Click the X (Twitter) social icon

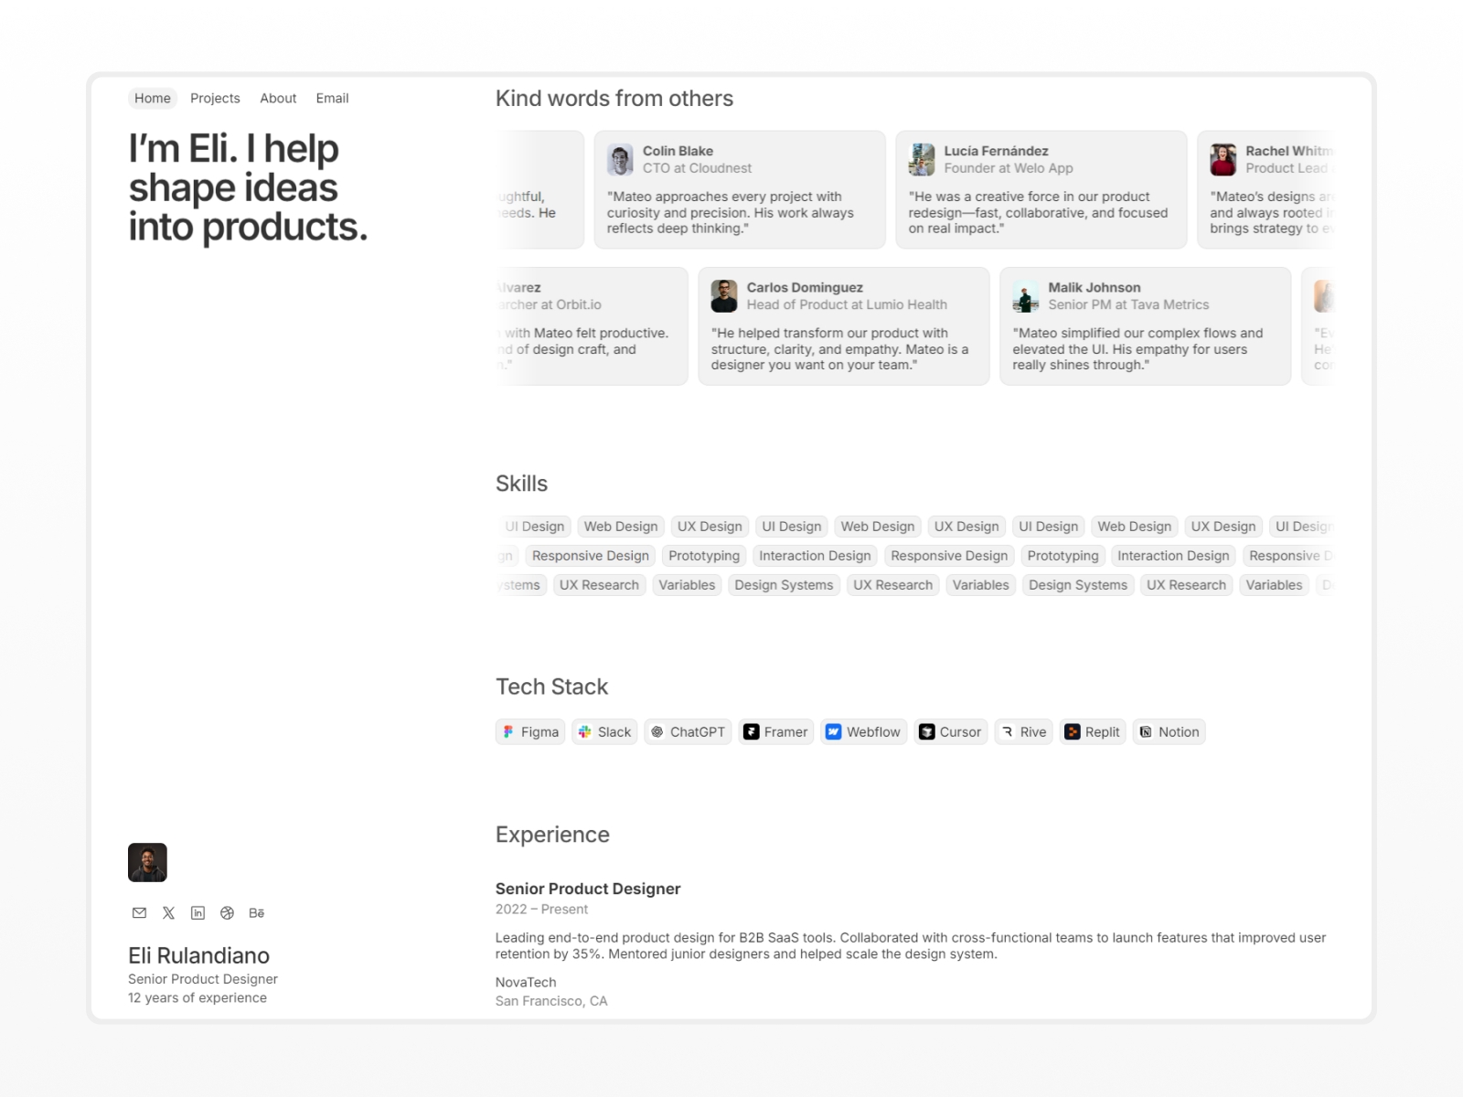(168, 912)
